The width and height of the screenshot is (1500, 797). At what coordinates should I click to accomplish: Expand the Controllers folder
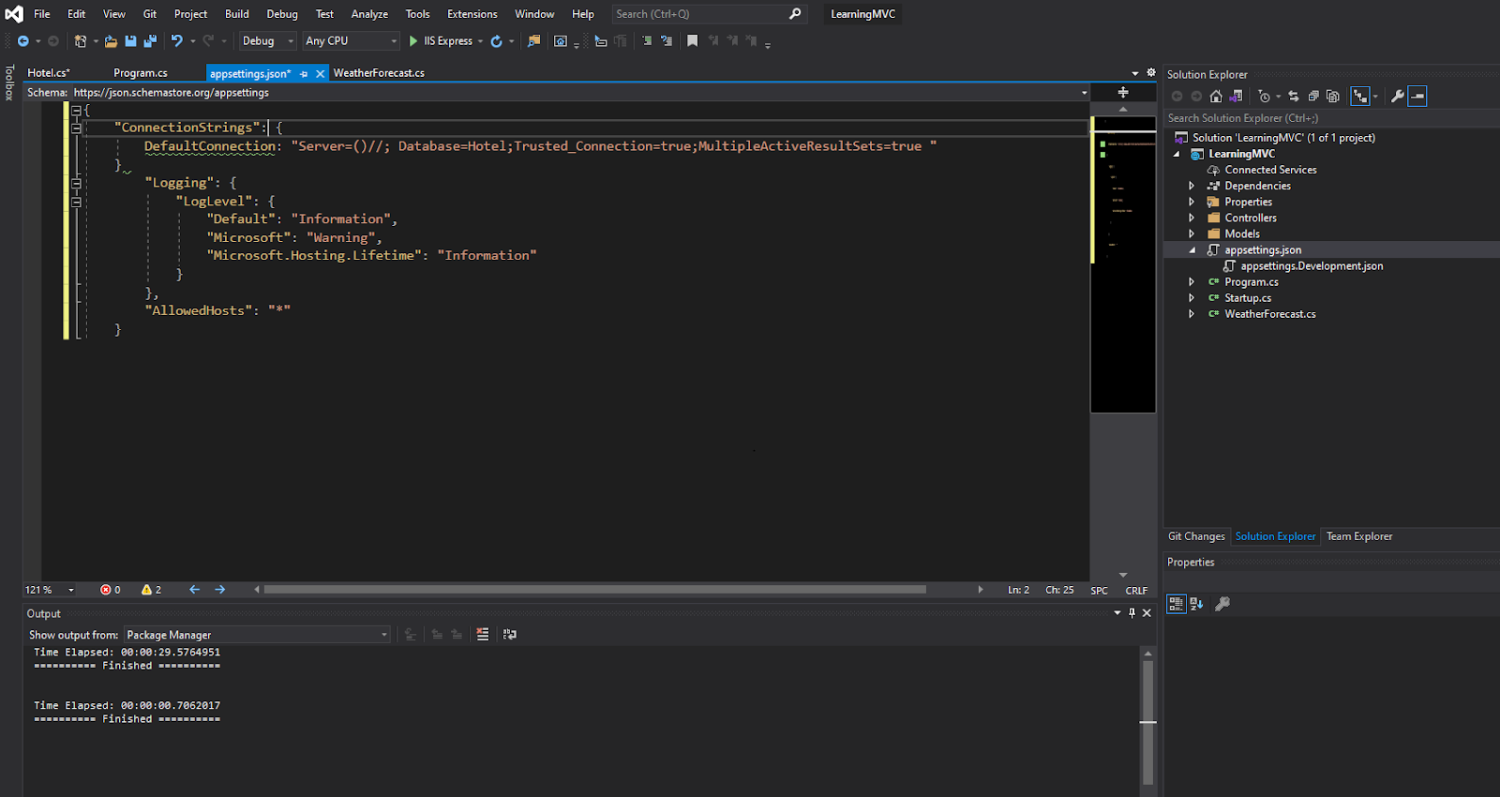pos(1192,218)
